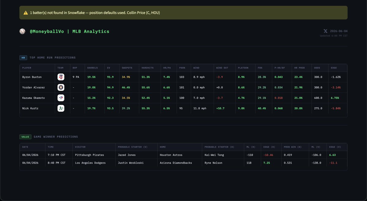
Task: Click the Los Angeles Dodgers visitor cell
Action: pyautogui.click(x=90, y=163)
